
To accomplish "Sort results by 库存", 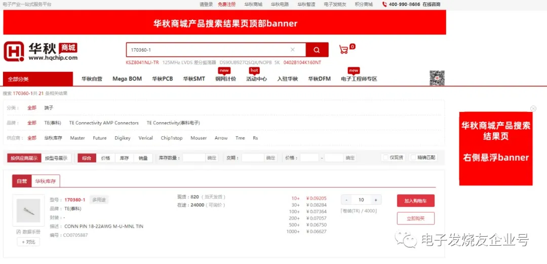I will click(125, 158).
